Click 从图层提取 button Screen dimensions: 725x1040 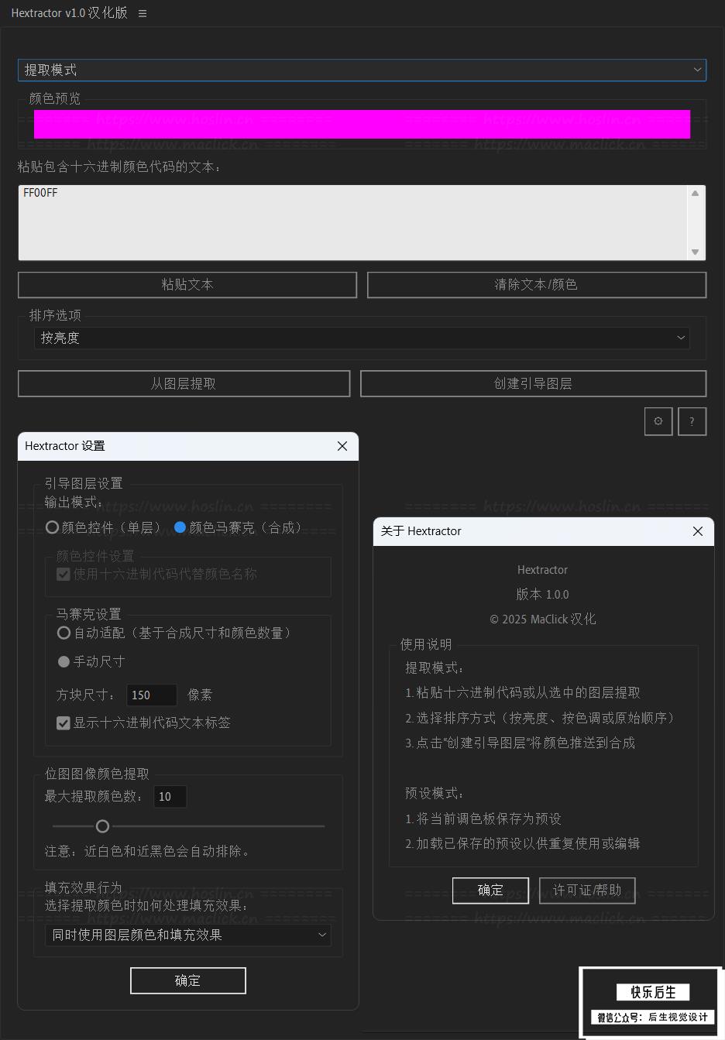(184, 383)
